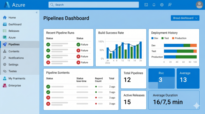The width and height of the screenshot is (205, 114).
Task: Click the Production row bar in Deployment History
Action: click(x=180, y=57)
